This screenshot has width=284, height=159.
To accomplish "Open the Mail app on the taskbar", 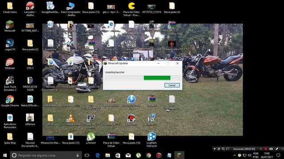I will click(128, 155).
